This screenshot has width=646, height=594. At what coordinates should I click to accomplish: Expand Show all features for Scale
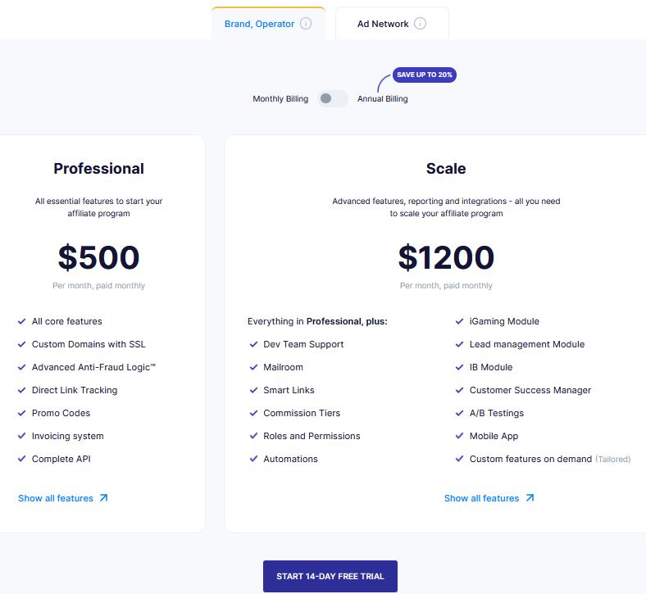point(481,498)
